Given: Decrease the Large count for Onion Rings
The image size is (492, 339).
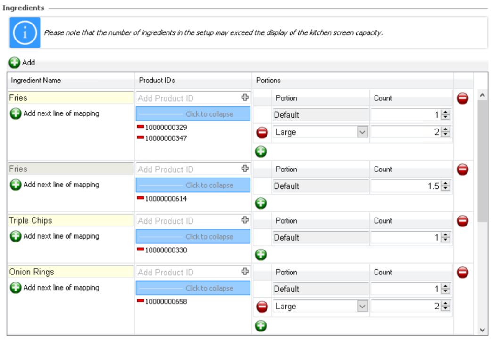Looking at the screenshot, I should 446,309.
